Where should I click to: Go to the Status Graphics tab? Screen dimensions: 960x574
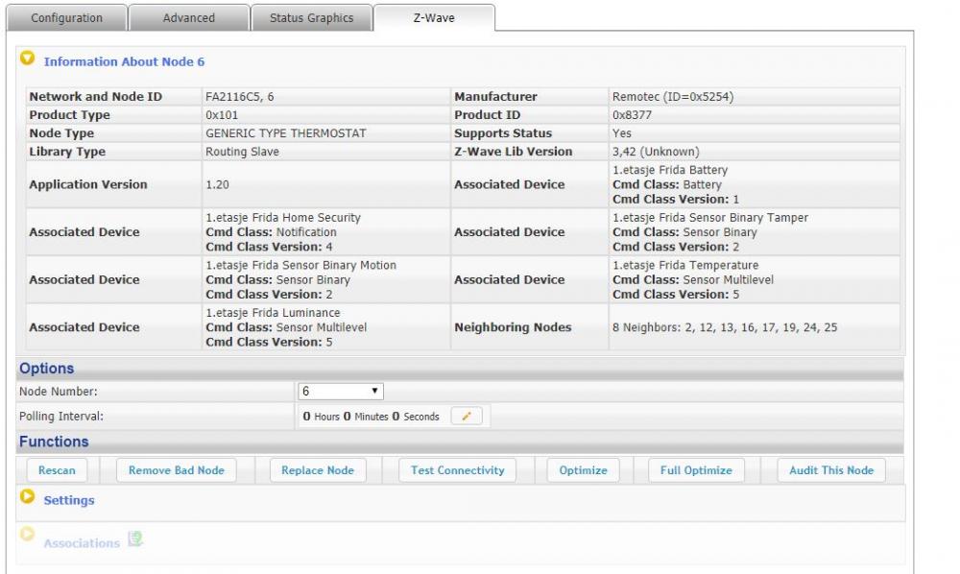tap(311, 18)
